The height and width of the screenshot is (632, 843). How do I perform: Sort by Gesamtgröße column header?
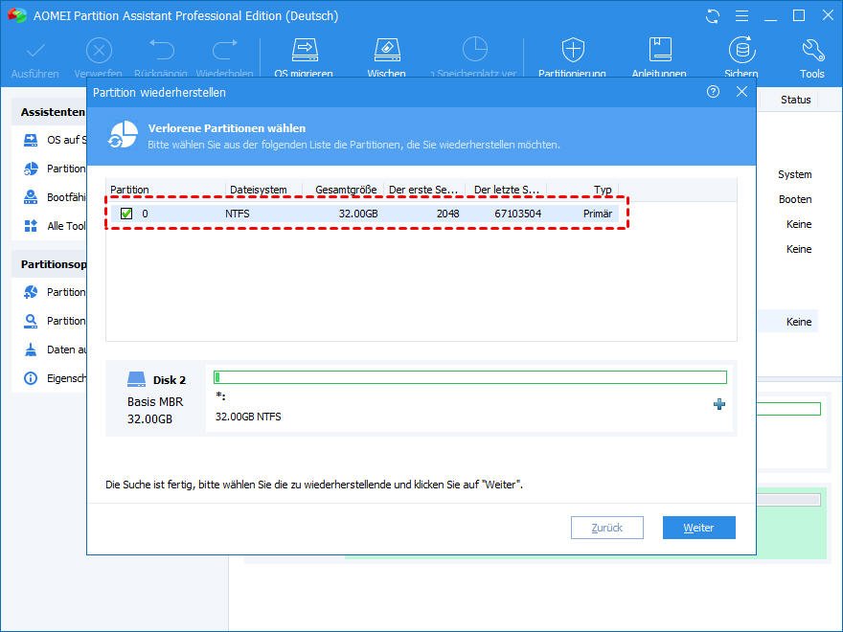pyautogui.click(x=344, y=190)
